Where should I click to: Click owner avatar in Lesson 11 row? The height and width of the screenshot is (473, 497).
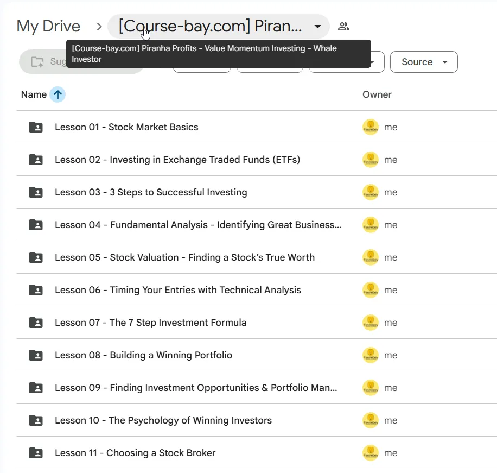[x=371, y=453]
